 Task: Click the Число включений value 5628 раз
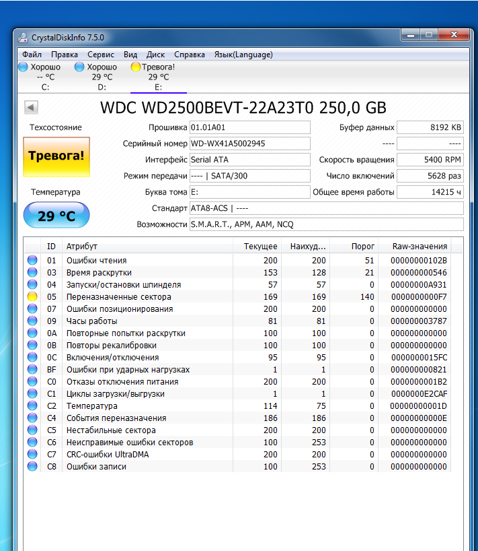[430, 176]
